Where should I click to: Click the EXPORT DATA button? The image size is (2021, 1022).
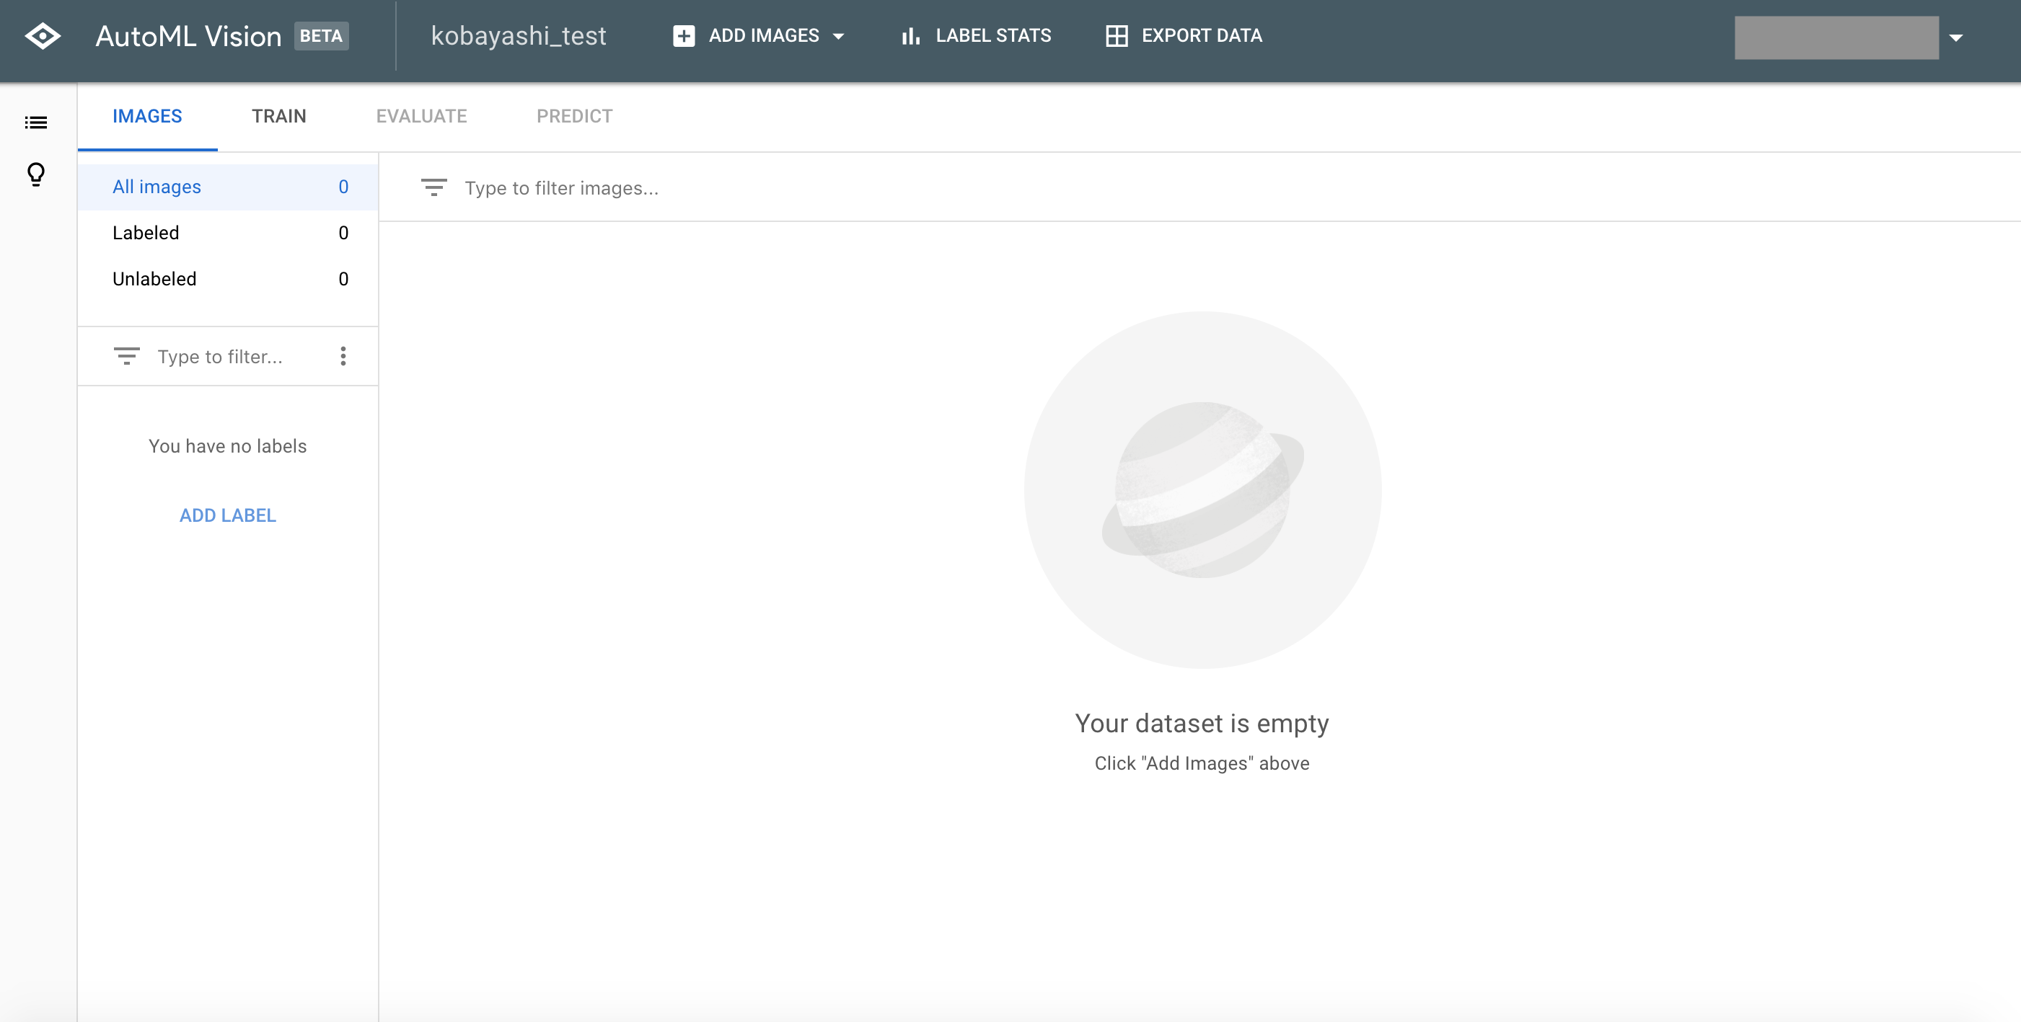pos(1183,36)
